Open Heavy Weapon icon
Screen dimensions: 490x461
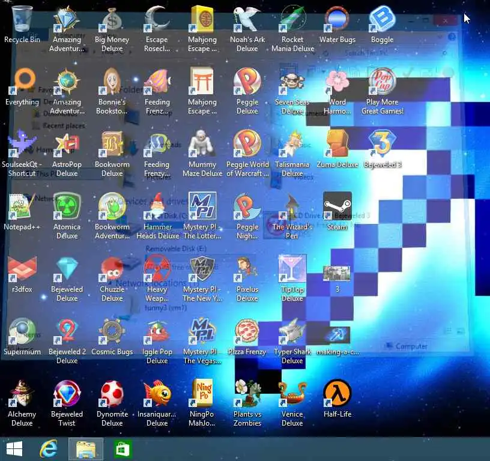(157, 269)
